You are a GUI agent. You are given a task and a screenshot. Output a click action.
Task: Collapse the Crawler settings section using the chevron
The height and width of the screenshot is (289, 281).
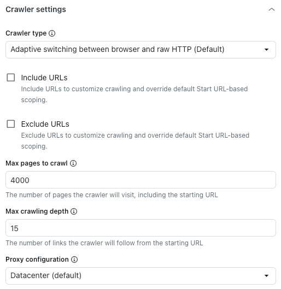(271, 9)
